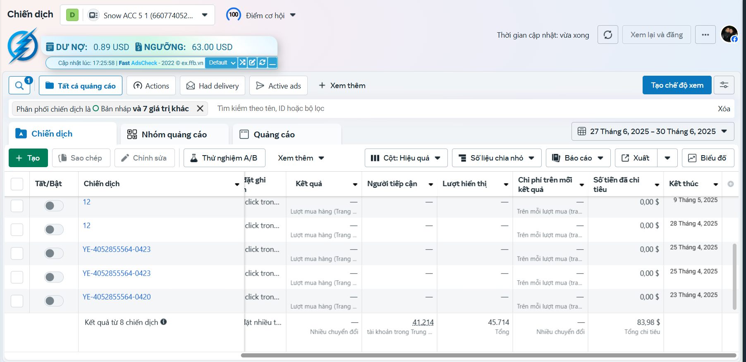The image size is (746, 362).
Task: Click the opportunity score 100 circle
Action: [233, 15]
